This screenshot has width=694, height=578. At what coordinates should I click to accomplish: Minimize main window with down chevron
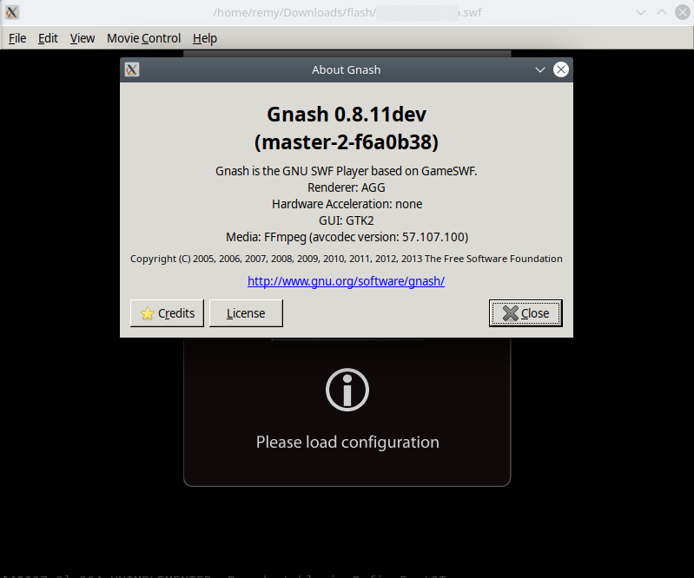click(x=641, y=12)
